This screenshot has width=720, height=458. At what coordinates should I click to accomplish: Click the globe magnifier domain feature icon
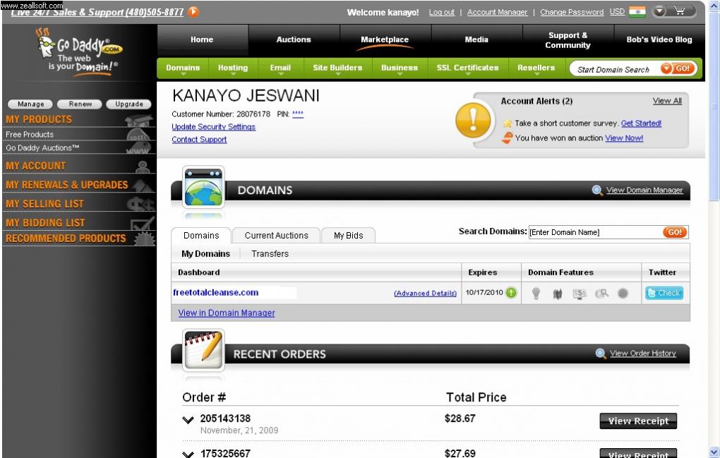pos(601,294)
